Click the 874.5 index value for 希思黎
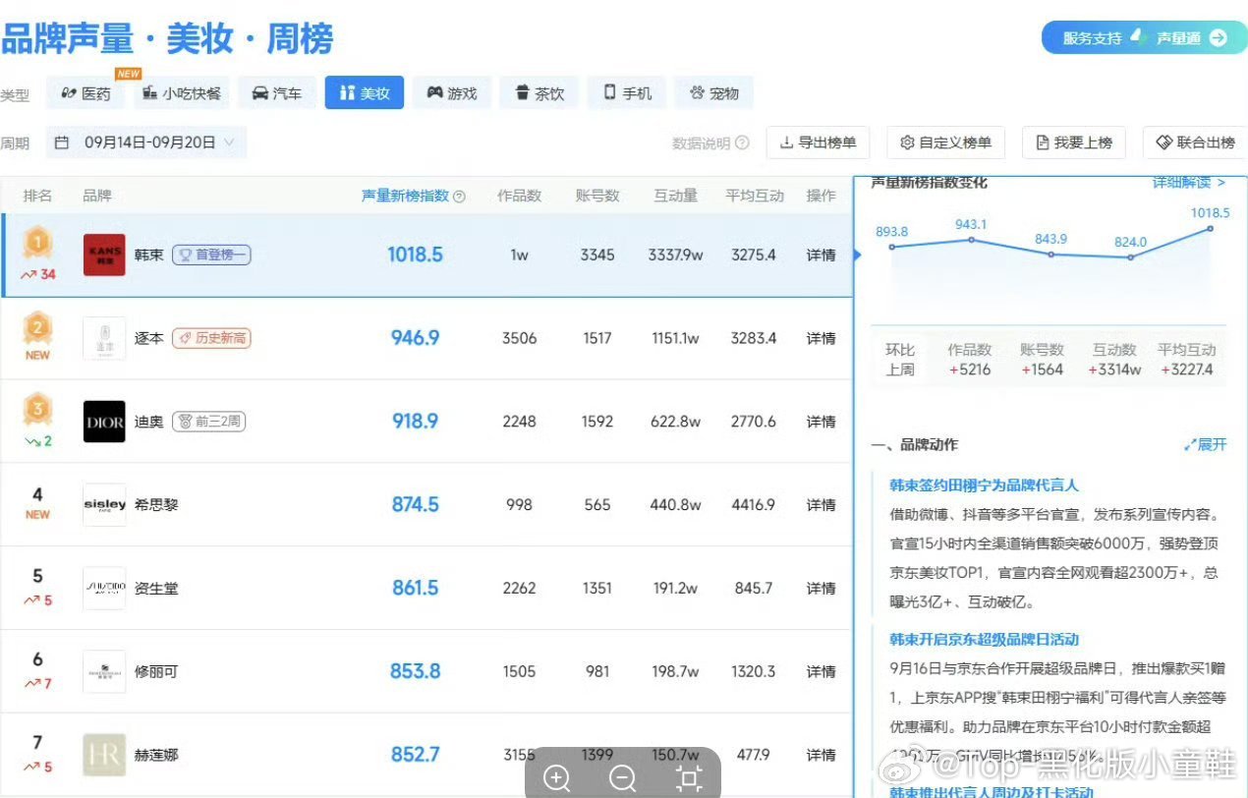Screen dimensions: 1248x798 coord(415,505)
